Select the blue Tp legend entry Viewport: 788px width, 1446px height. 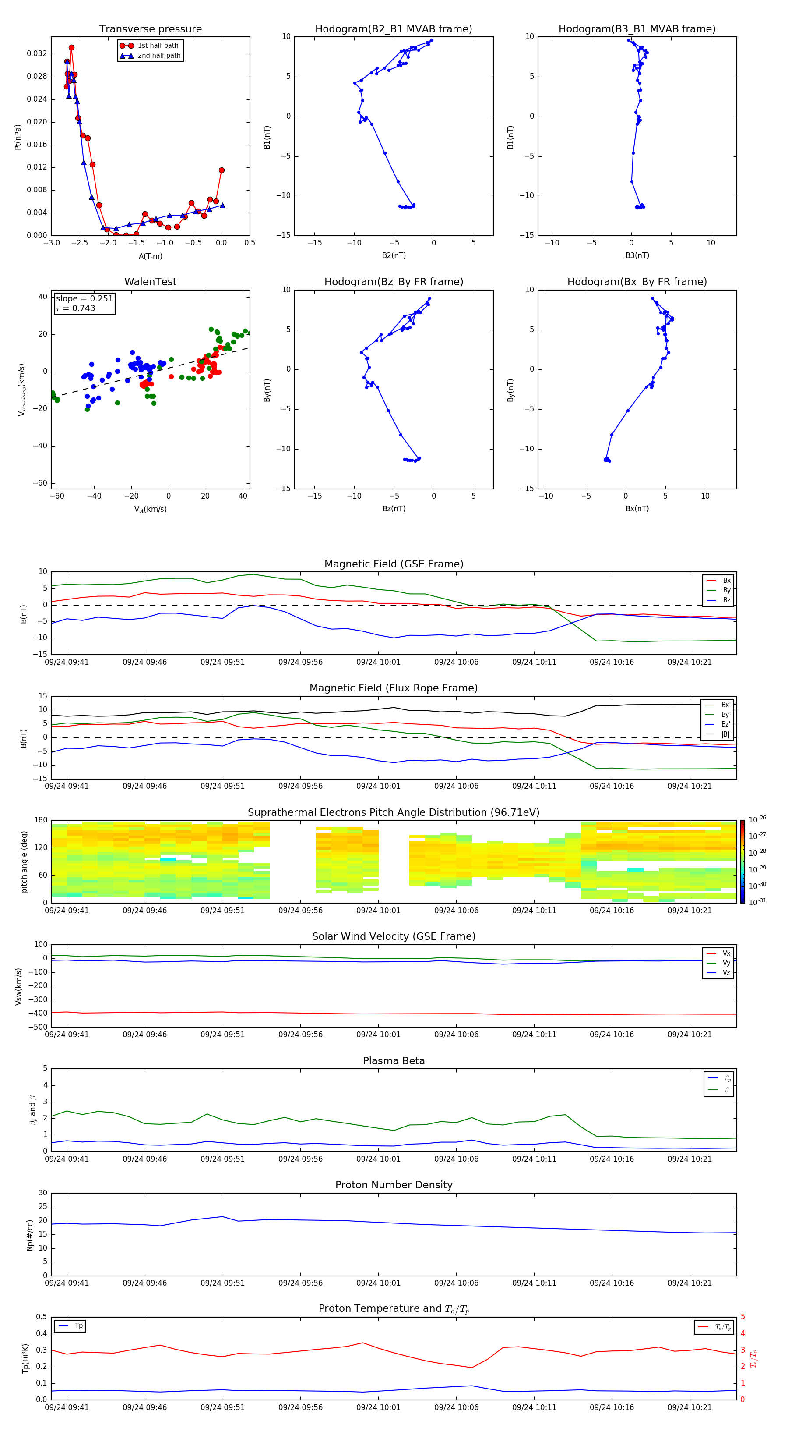tap(70, 1326)
